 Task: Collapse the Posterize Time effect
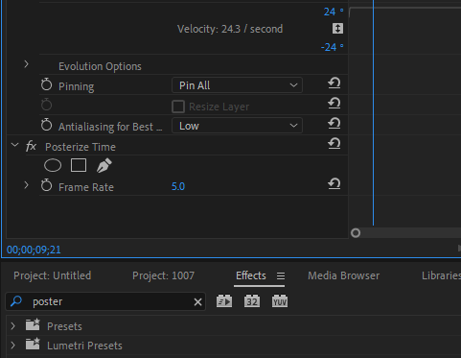14,145
